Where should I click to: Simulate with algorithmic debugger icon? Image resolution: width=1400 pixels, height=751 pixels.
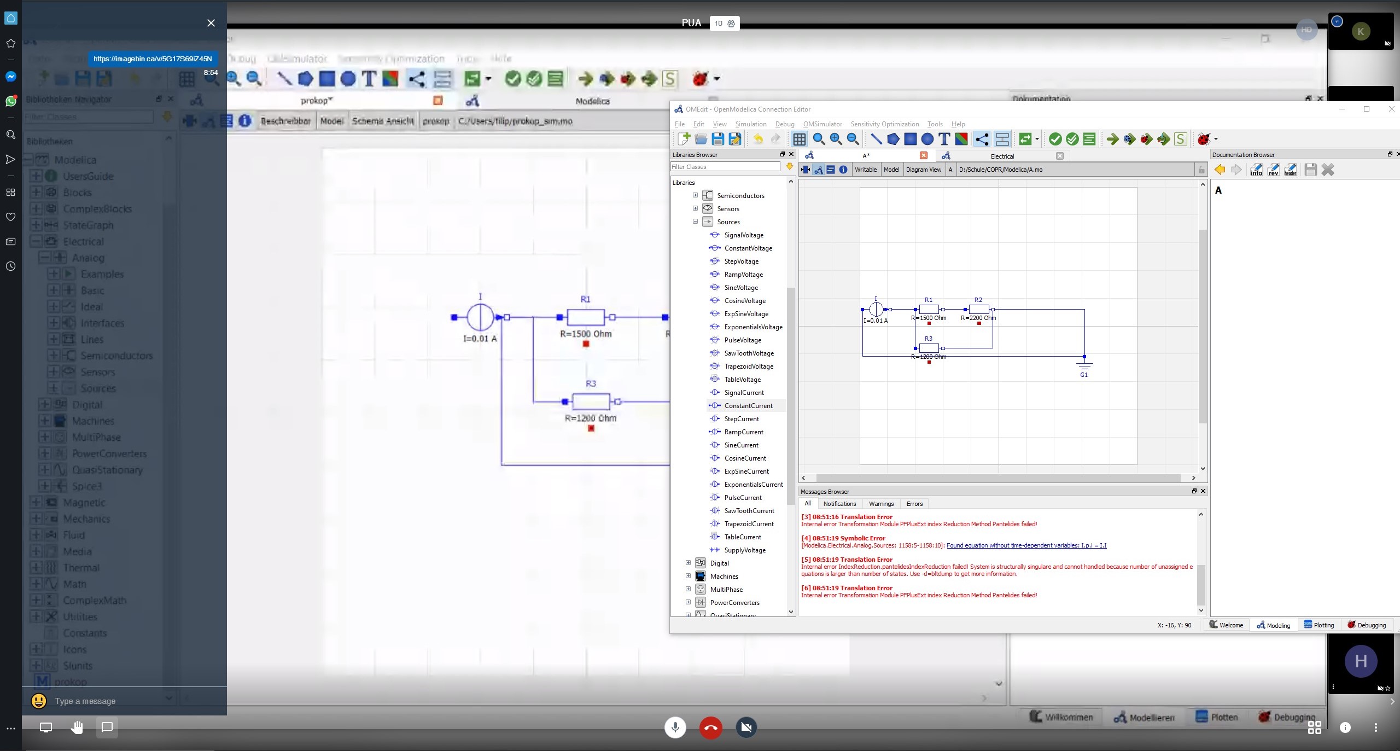pyautogui.click(x=1146, y=139)
